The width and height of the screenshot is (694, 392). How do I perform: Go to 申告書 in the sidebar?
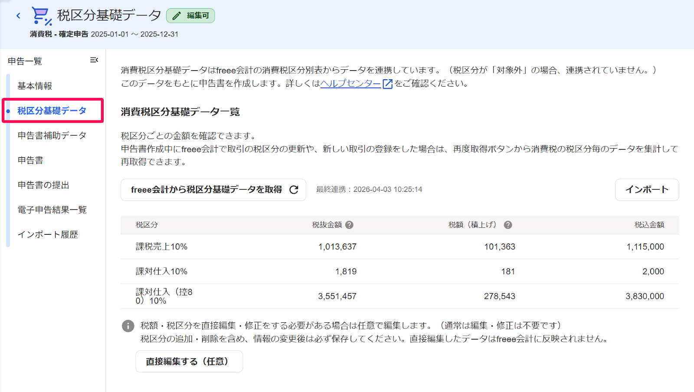(30, 160)
